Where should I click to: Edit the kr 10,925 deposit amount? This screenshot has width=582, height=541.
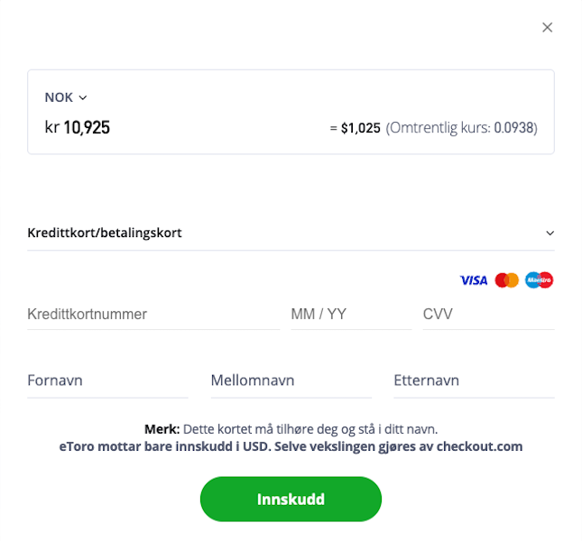point(78,127)
